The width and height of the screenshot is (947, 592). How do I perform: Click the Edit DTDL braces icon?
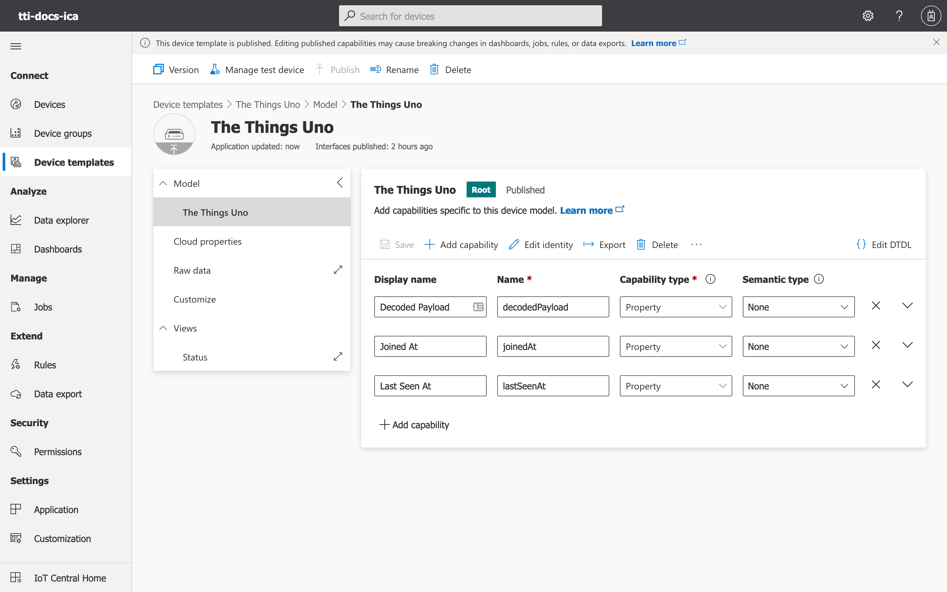(861, 244)
